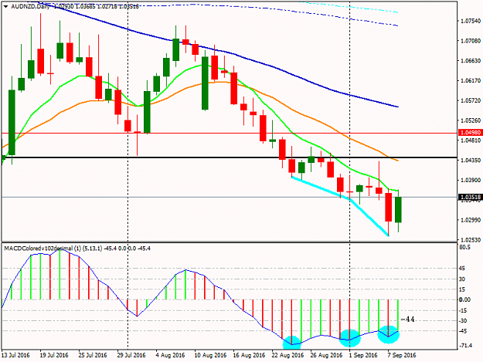Click the 1.02990 price scale value
Image resolution: width=483 pixels, height=362 pixels.
[471, 220]
